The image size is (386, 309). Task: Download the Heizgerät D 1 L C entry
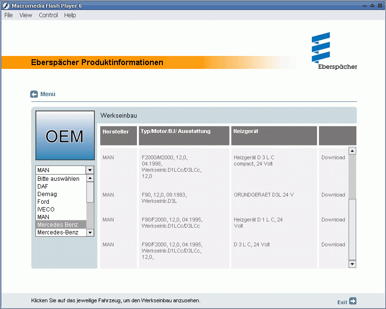[x=333, y=220]
